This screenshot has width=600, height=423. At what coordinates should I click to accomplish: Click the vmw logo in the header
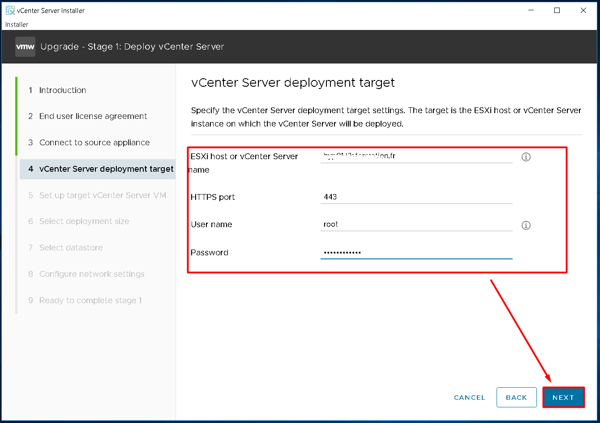[x=25, y=47]
